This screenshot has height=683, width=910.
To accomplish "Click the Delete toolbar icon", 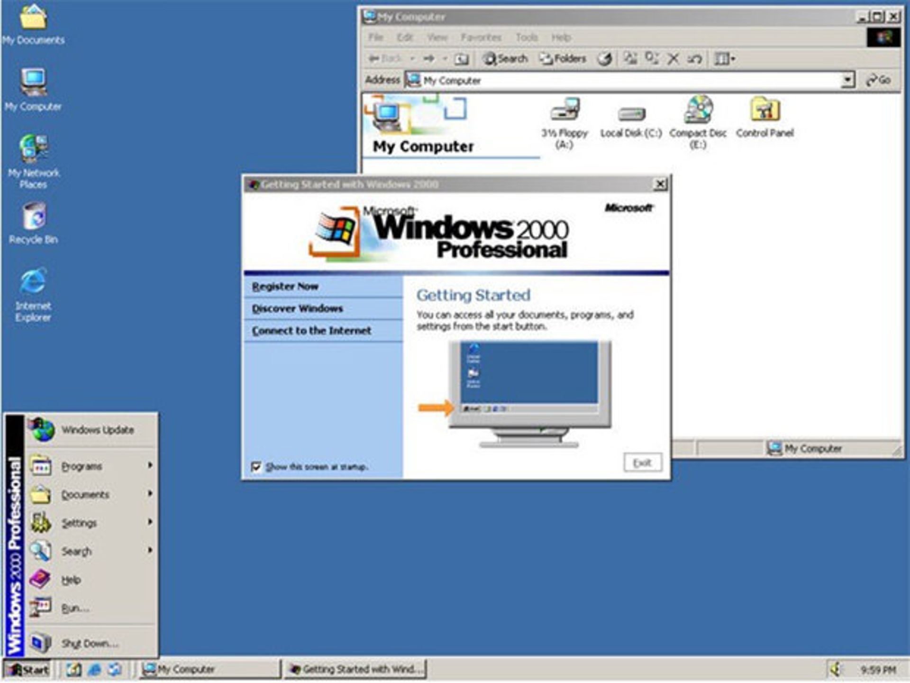I will pyautogui.click(x=673, y=58).
